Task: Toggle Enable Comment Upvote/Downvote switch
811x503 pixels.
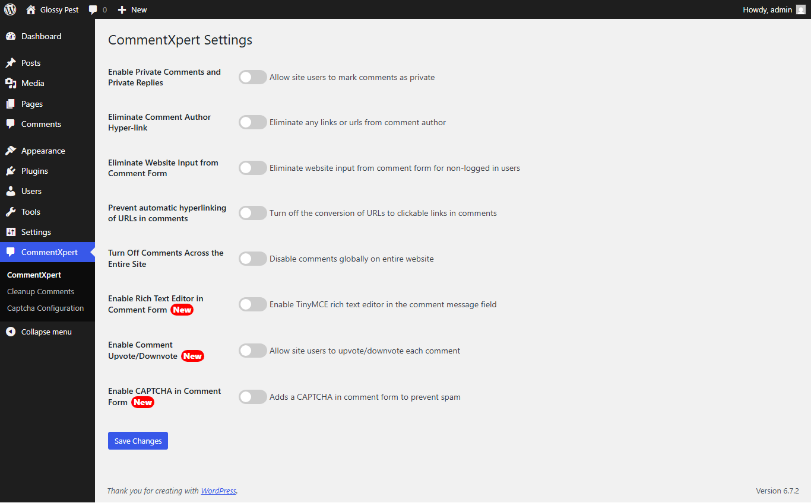Action: (x=253, y=351)
